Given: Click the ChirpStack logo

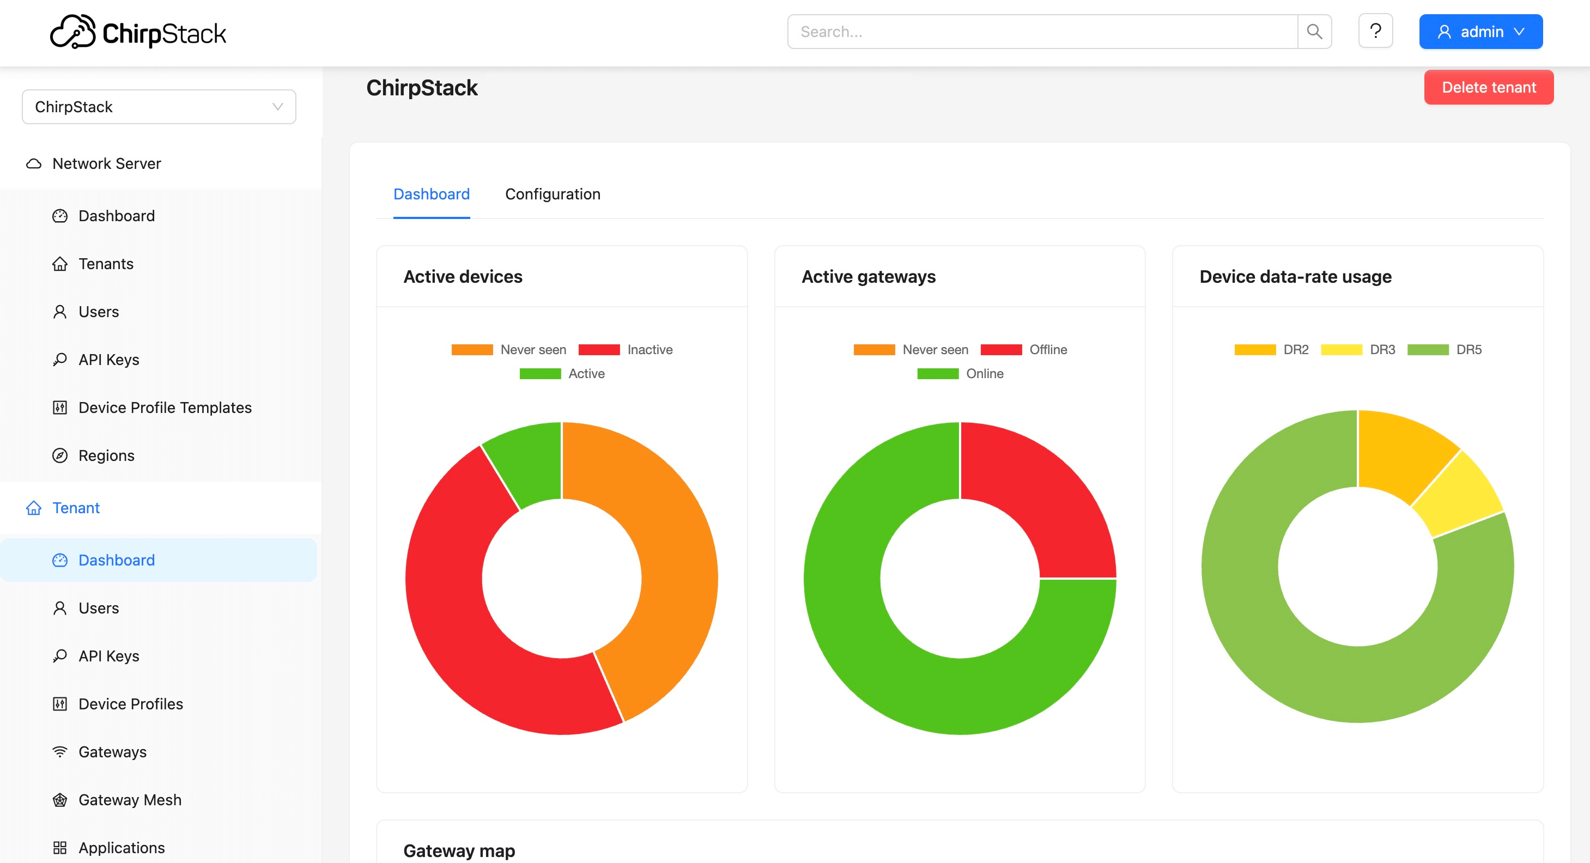Looking at the screenshot, I should pyautogui.click(x=138, y=32).
